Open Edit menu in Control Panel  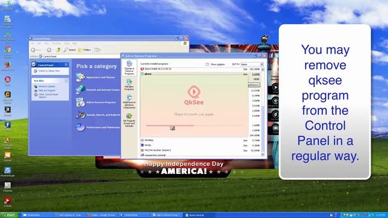point(39,43)
